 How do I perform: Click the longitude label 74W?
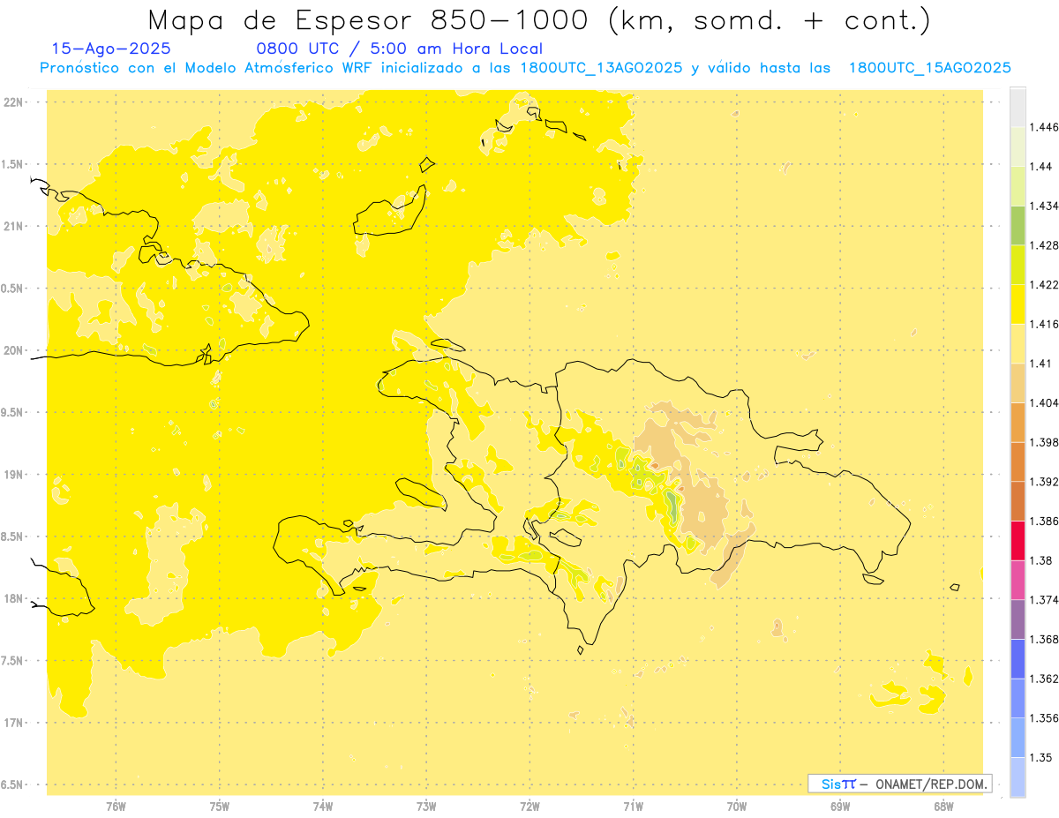click(x=323, y=807)
